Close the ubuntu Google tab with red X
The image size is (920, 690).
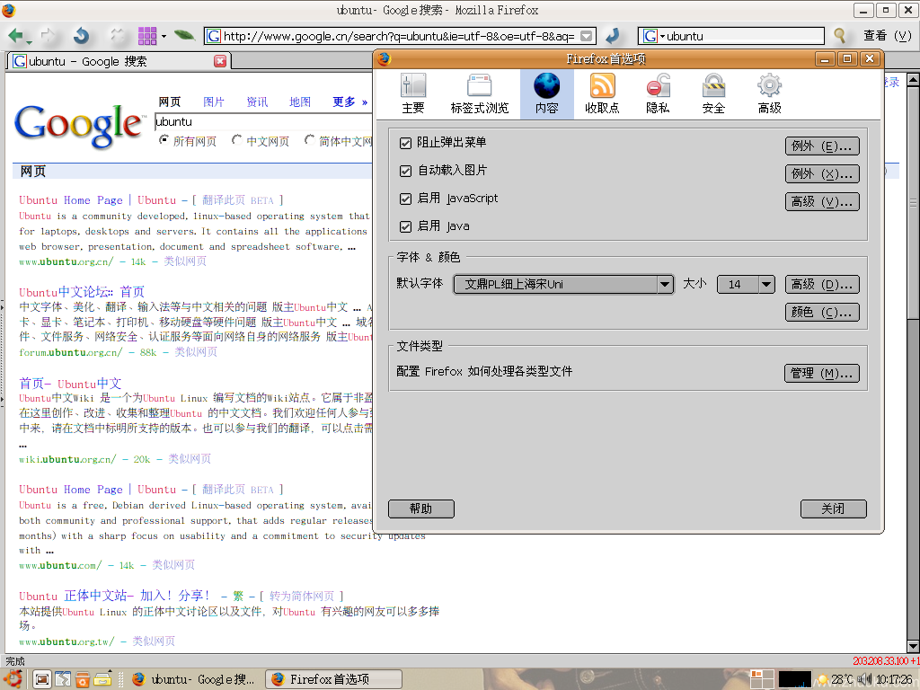(220, 61)
